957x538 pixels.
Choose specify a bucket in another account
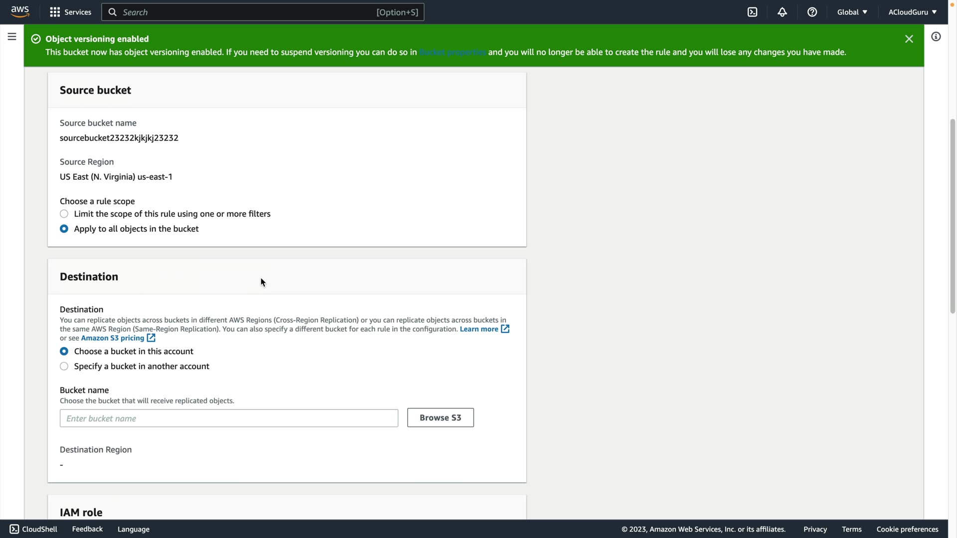[64, 366]
